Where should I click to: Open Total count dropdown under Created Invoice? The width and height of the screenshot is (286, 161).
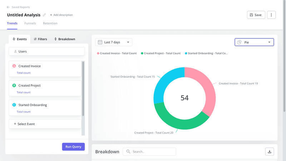(24, 73)
